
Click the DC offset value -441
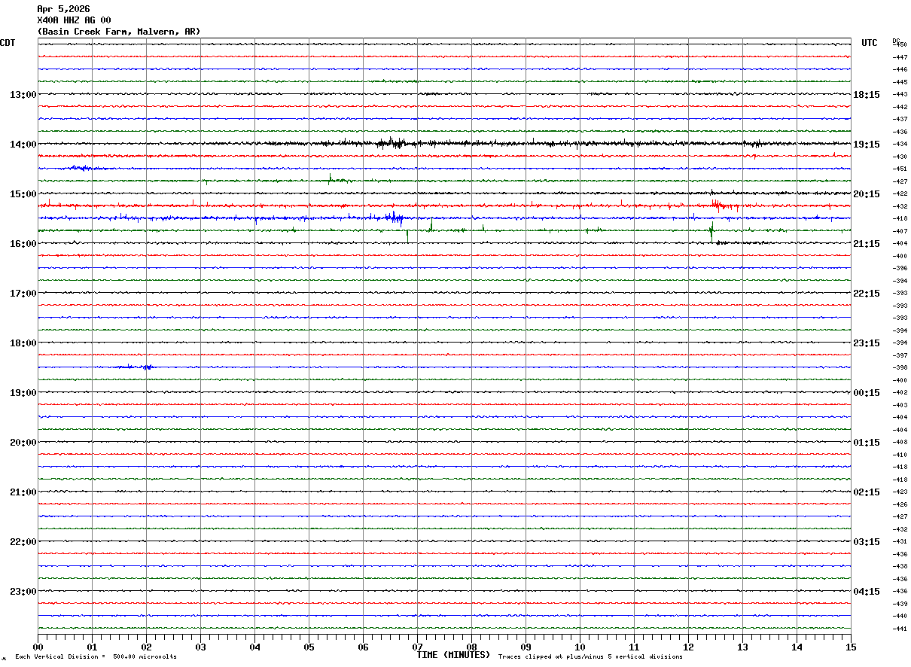(x=900, y=629)
